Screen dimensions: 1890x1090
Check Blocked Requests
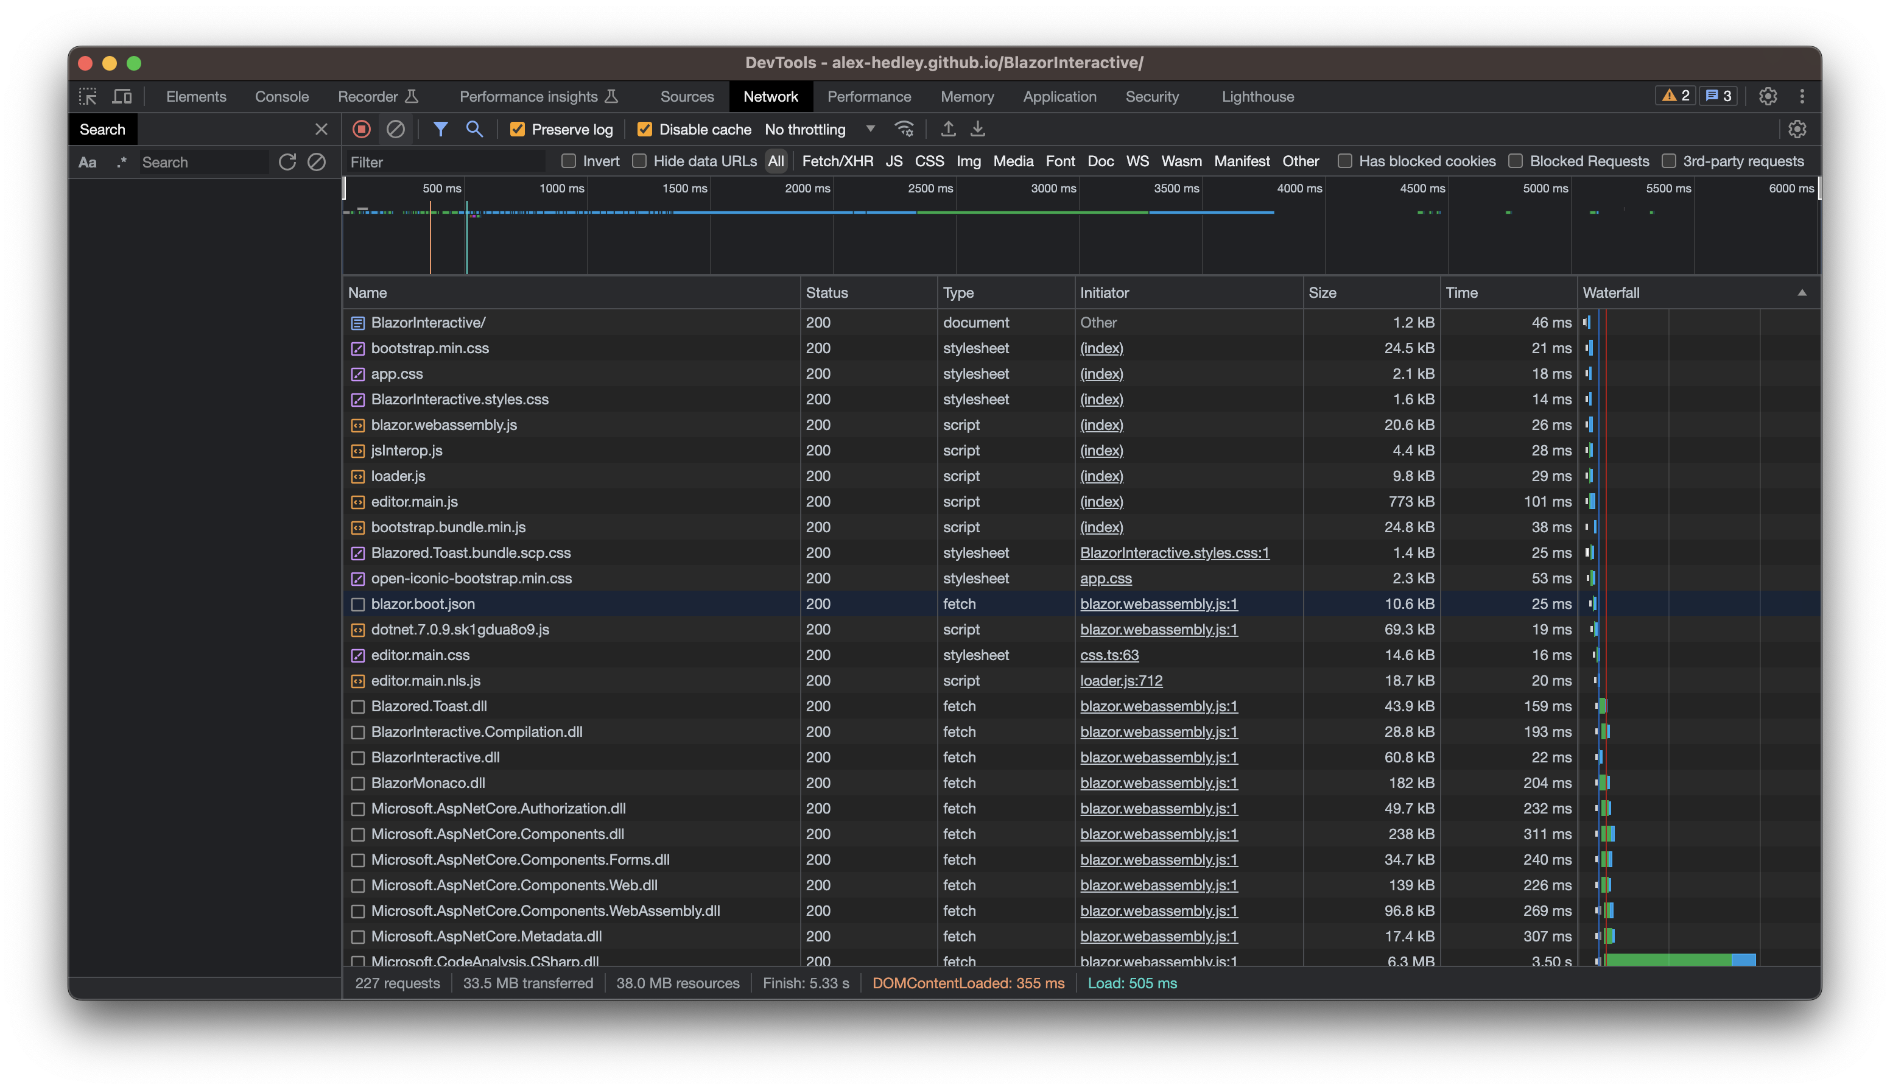click(x=1516, y=161)
